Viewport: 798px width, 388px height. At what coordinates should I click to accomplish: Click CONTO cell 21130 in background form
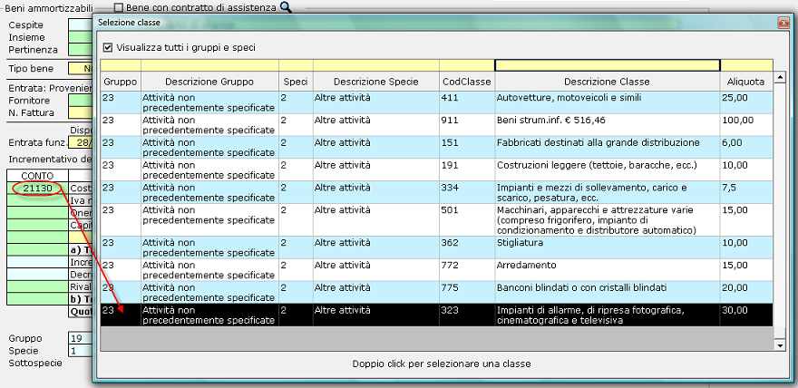point(38,189)
